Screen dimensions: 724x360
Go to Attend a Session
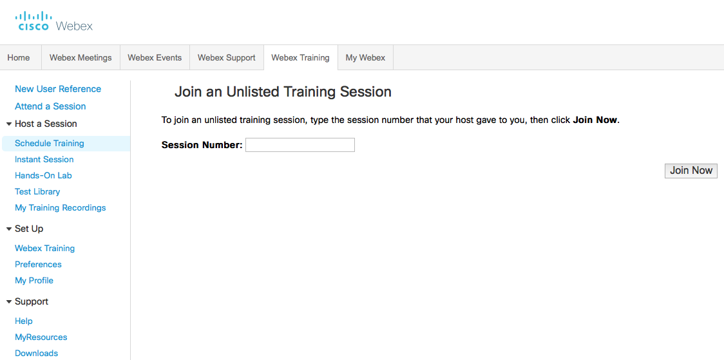pos(50,106)
